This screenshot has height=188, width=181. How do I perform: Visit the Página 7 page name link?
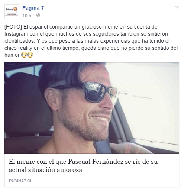[33, 8]
